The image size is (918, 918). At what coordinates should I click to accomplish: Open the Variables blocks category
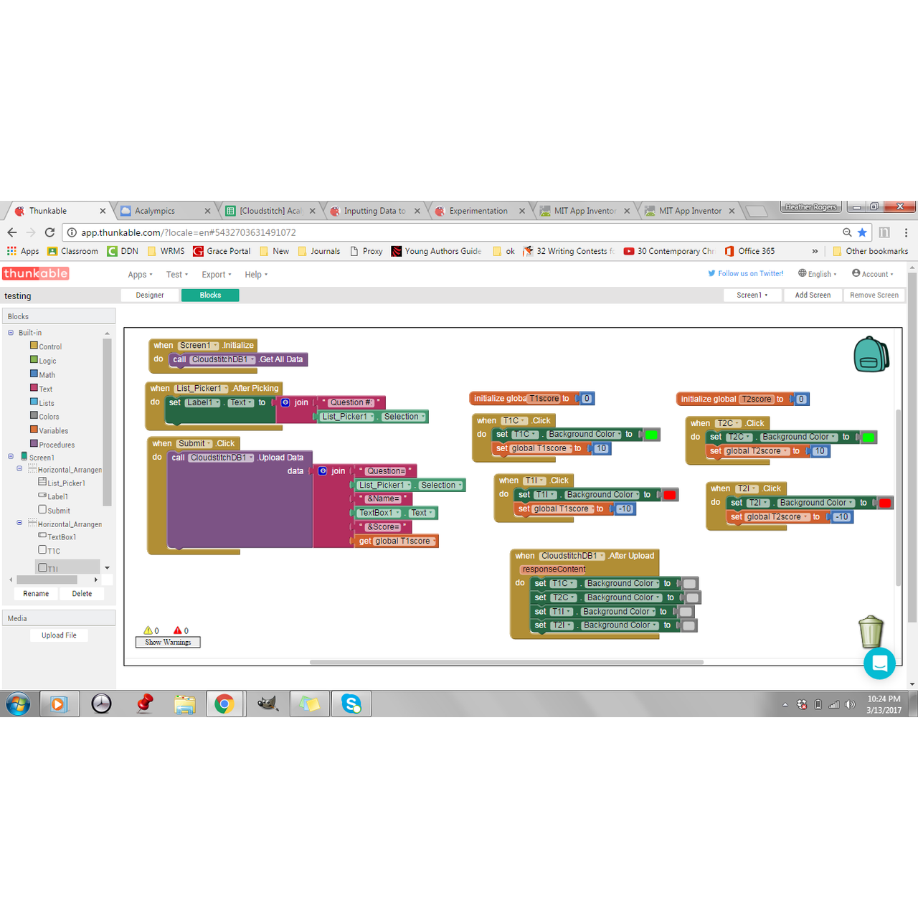(x=53, y=431)
